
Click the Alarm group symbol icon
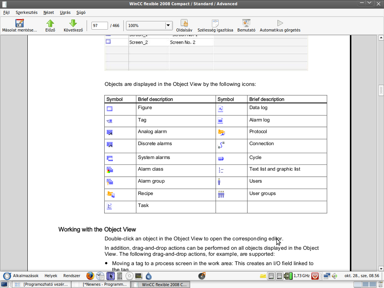(109, 182)
